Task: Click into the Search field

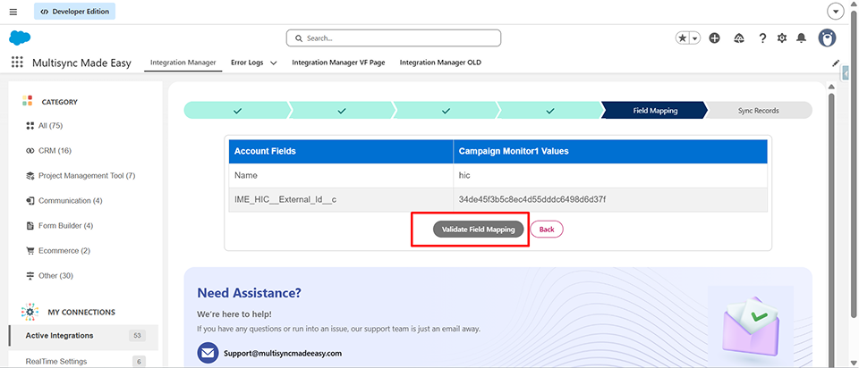Action: pos(394,38)
